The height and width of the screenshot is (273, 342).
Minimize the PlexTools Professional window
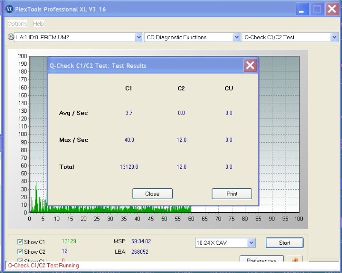(302, 9)
